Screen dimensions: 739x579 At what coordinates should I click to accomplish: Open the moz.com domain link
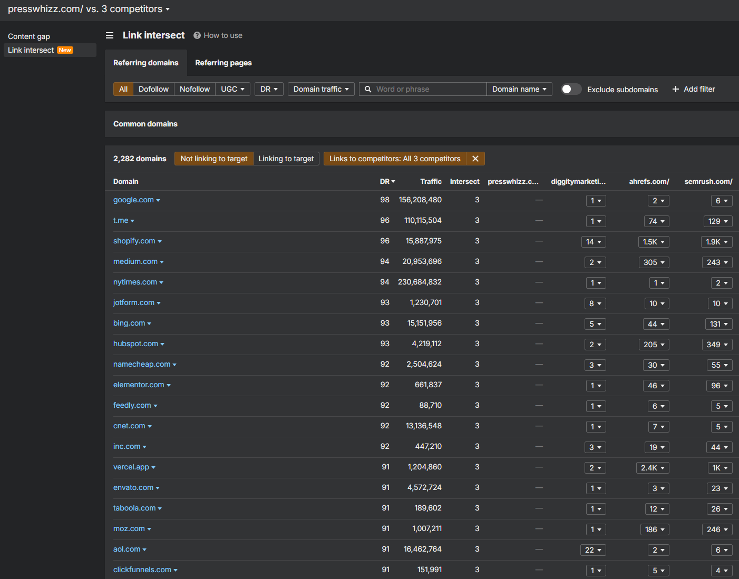tap(129, 528)
